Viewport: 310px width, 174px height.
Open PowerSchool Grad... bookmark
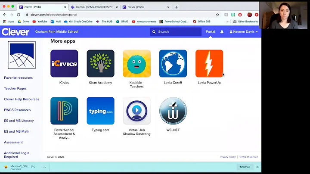click(x=174, y=22)
